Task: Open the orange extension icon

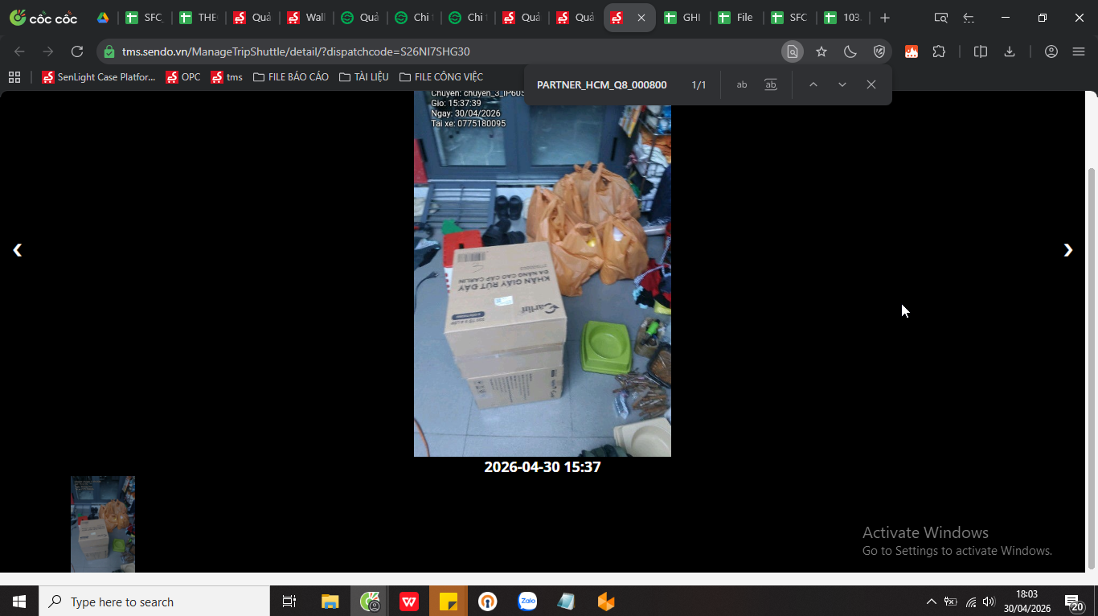Action: pos(912,51)
